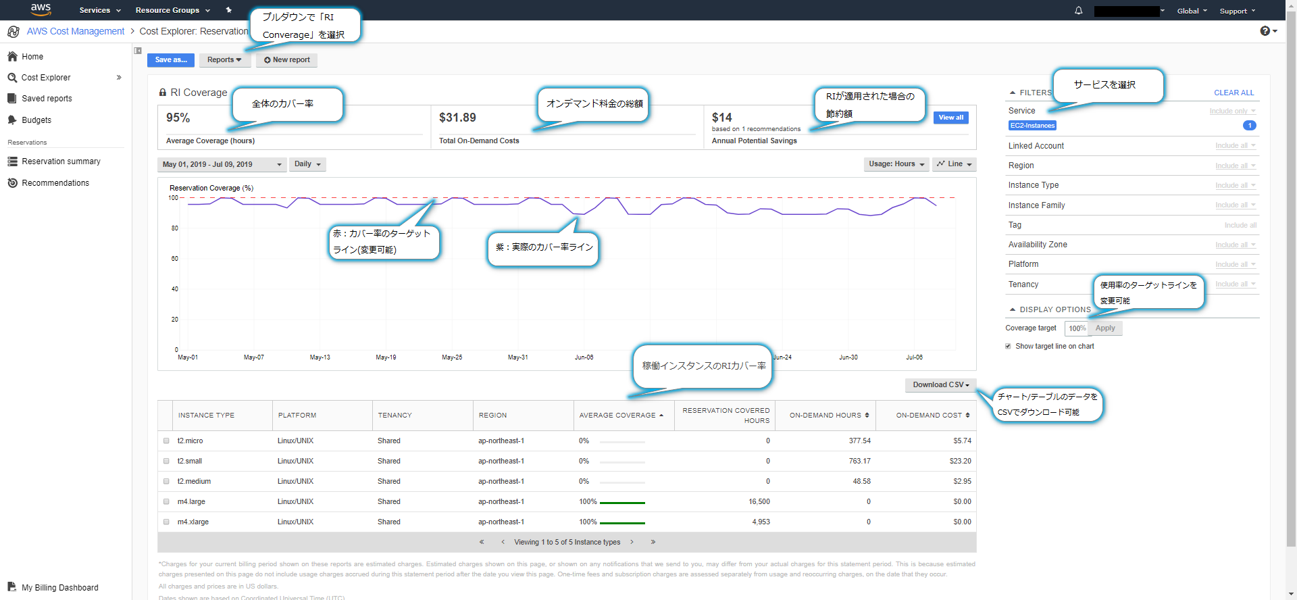Go to first page of table

[482, 542]
